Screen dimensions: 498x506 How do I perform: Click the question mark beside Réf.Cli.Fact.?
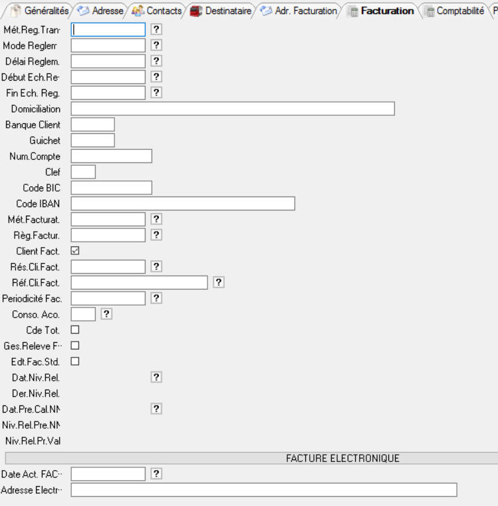218,282
